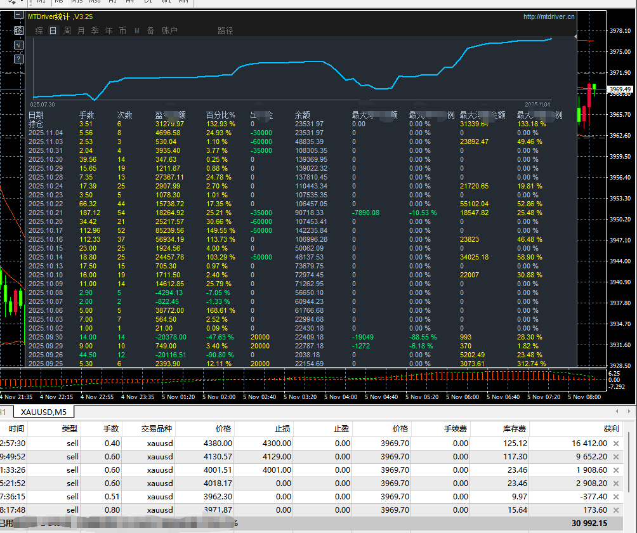Click the 2025.10.17 row in statistics table
637x533 pixels.
[x=46, y=231]
